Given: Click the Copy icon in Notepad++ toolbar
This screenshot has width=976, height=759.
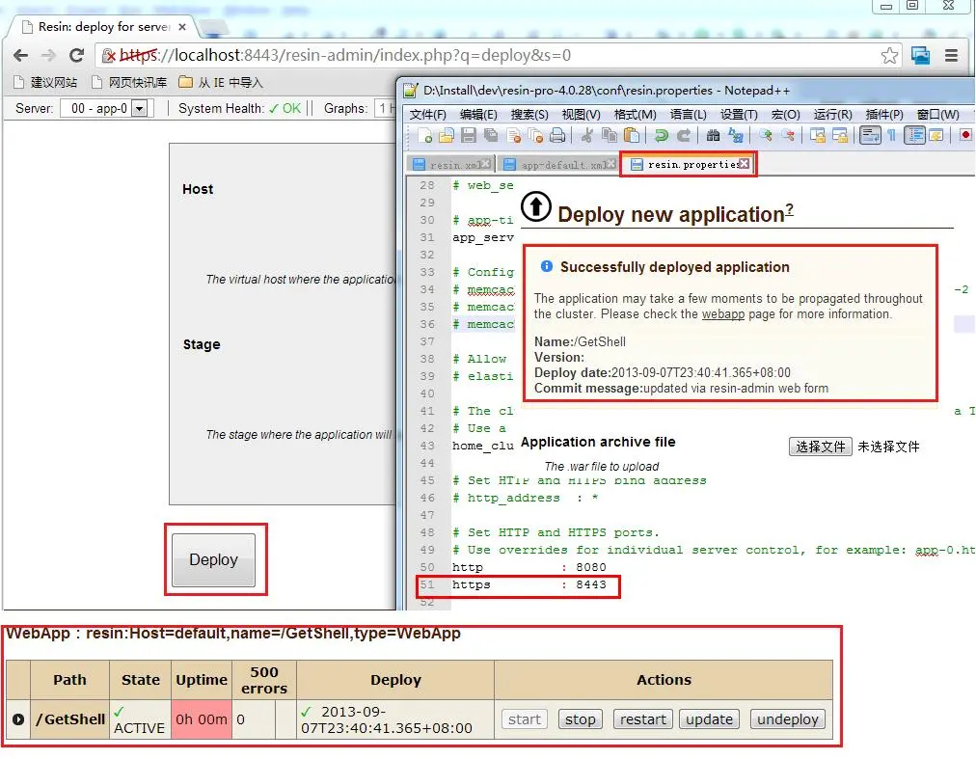Looking at the screenshot, I should [x=610, y=135].
